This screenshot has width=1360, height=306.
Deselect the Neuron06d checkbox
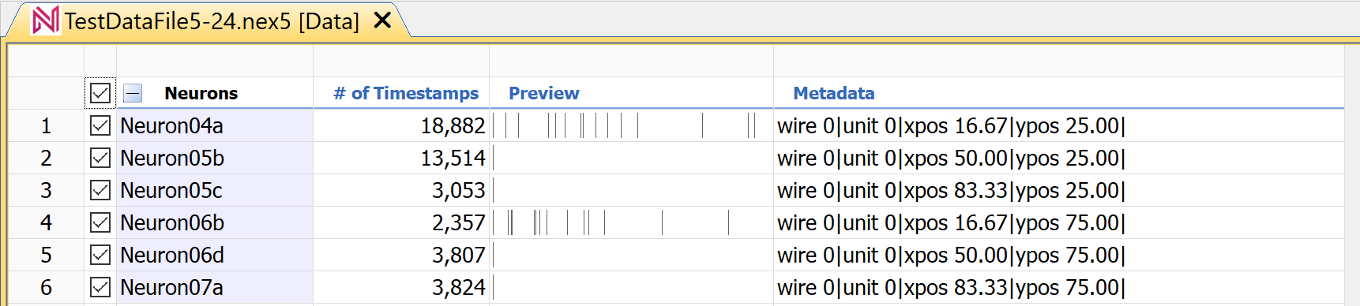pos(100,255)
